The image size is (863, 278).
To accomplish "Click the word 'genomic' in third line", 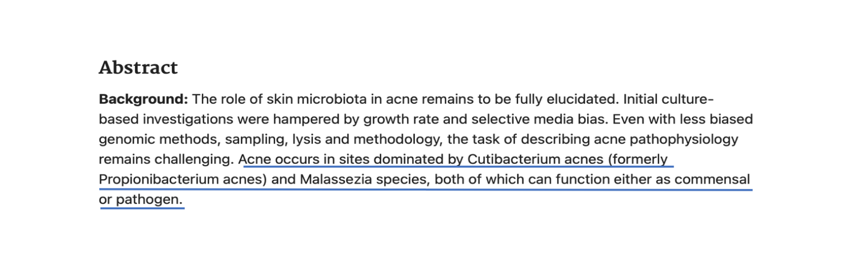I will pyautogui.click(x=127, y=140).
